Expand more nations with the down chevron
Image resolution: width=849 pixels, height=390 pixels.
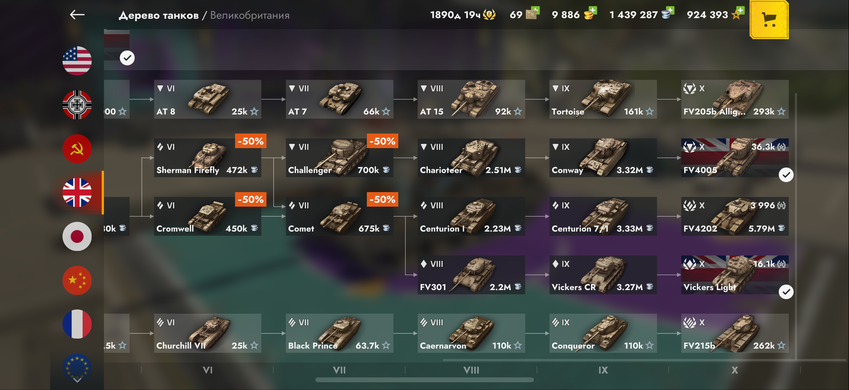click(77, 380)
